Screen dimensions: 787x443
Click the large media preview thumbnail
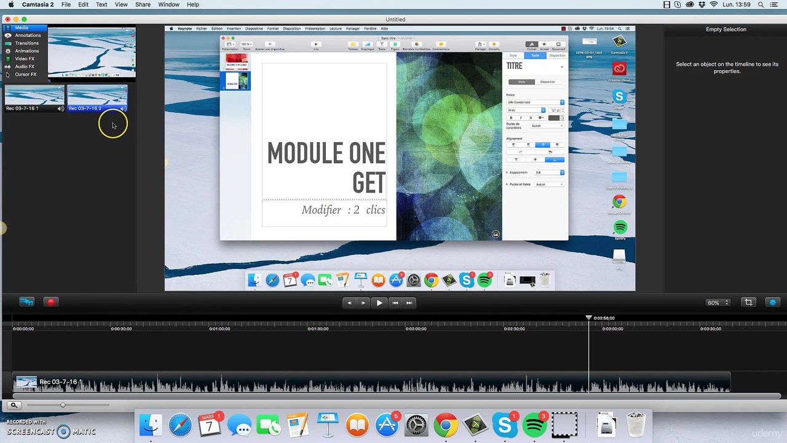click(x=91, y=52)
